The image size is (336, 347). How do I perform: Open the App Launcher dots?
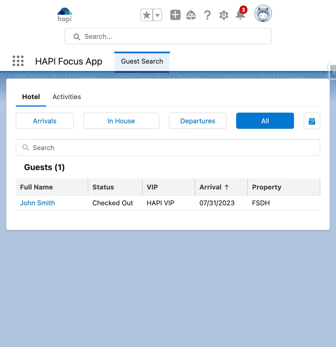18,61
